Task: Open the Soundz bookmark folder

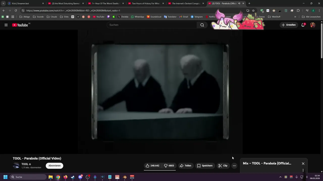Action: (38, 17)
